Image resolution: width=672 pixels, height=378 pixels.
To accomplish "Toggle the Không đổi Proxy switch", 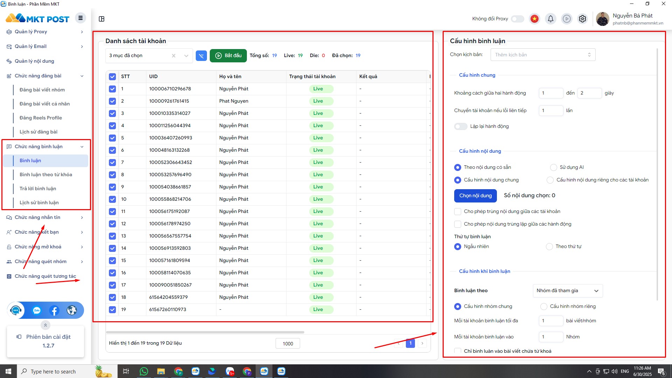I will tap(517, 19).
